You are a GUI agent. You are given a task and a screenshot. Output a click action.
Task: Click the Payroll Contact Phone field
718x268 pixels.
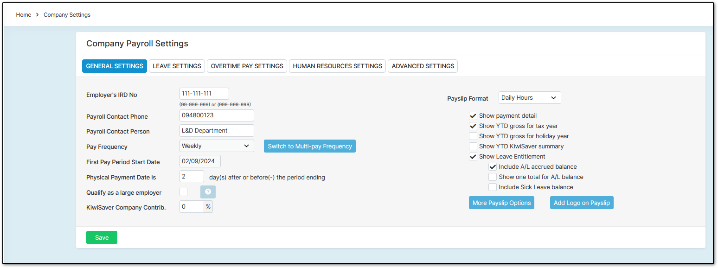(x=217, y=115)
